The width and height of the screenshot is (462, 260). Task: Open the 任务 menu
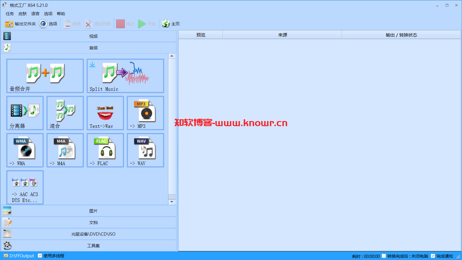pyautogui.click(x=10, y=14)
